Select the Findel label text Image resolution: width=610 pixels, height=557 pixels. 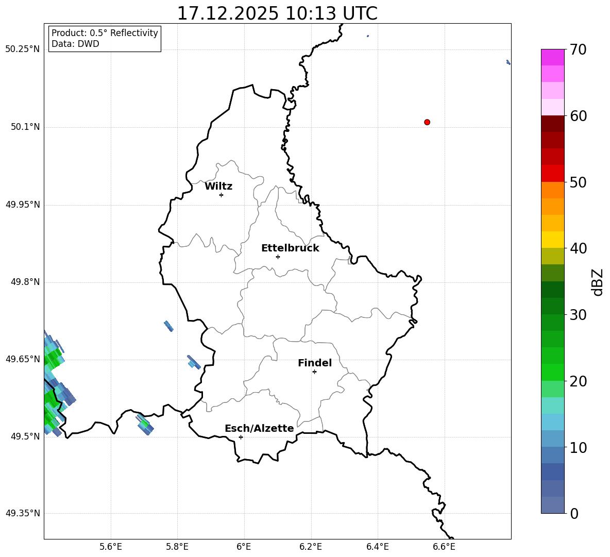[315, 363]
